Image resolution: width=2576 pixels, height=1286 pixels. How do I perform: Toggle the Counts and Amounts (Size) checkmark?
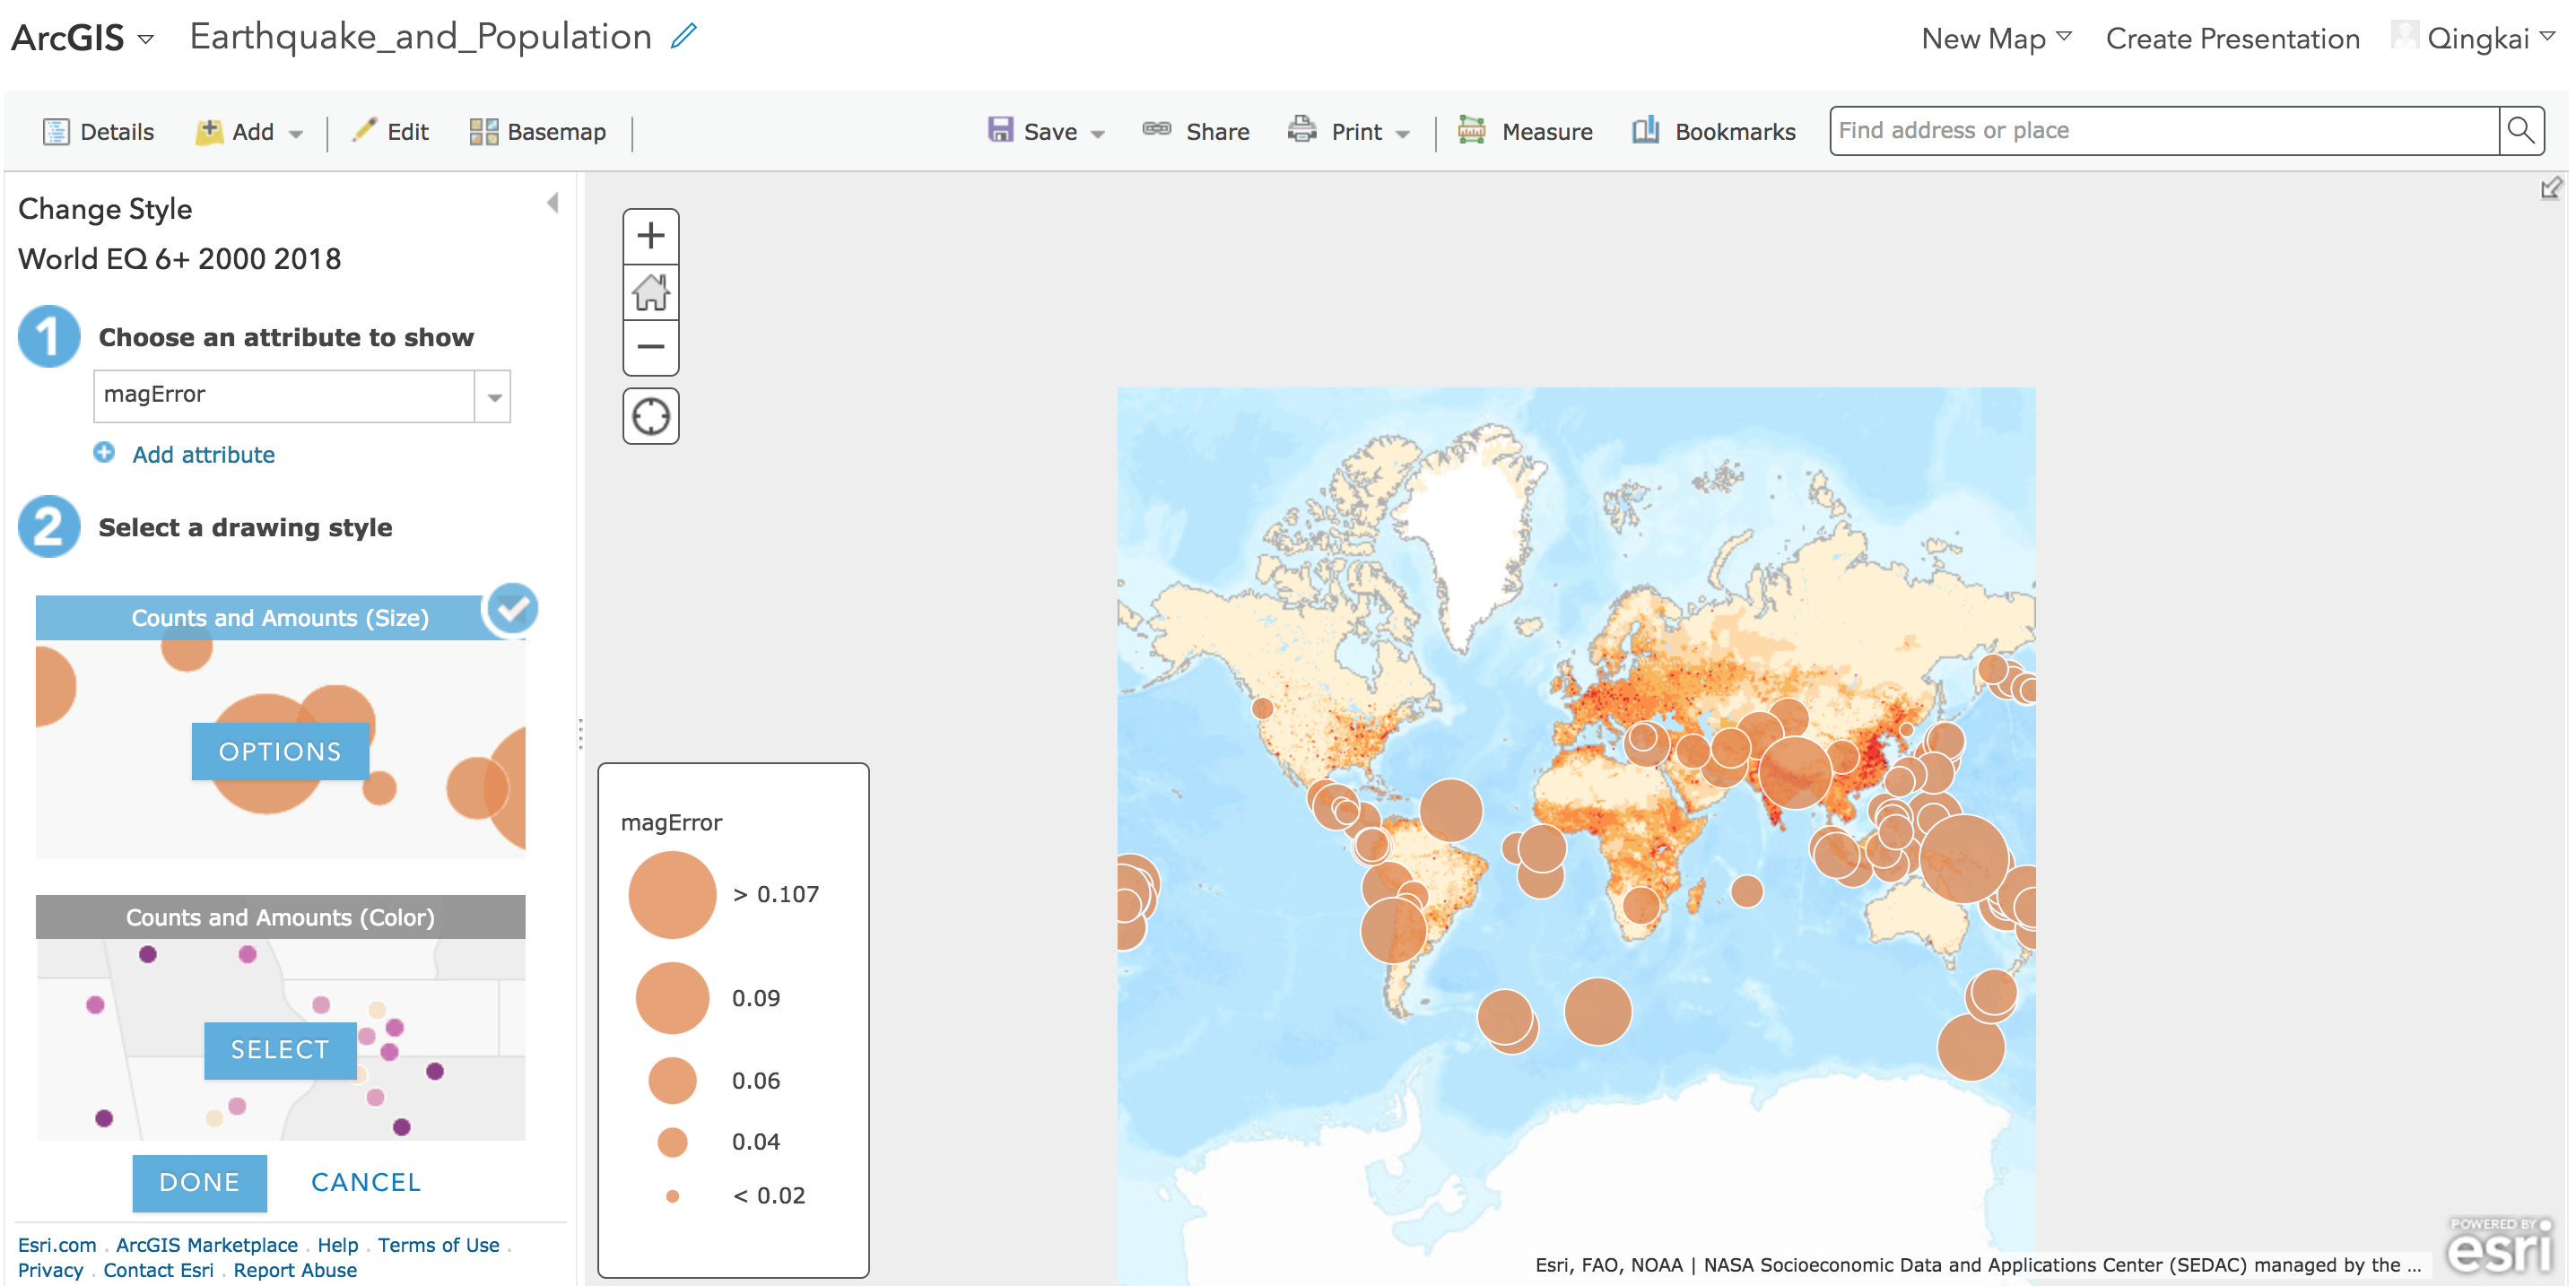pos(512,608)
